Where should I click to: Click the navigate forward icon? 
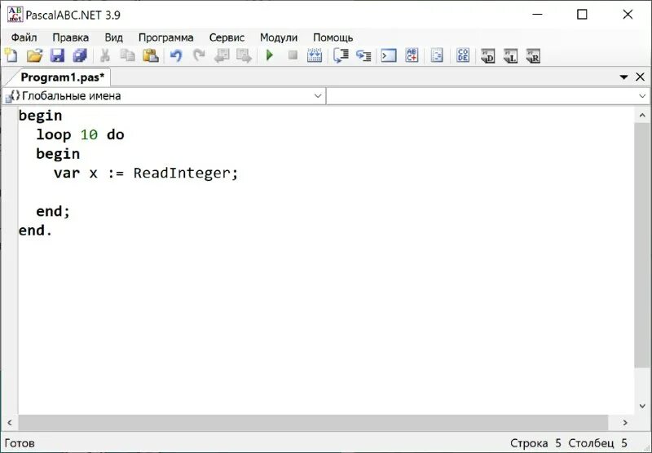[x=244, y=55]
